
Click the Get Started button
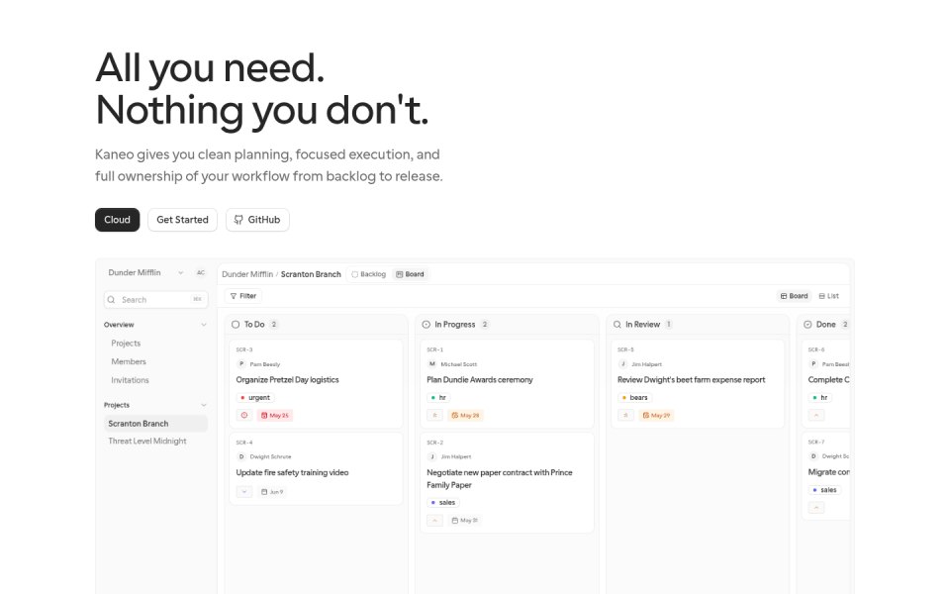182,220
